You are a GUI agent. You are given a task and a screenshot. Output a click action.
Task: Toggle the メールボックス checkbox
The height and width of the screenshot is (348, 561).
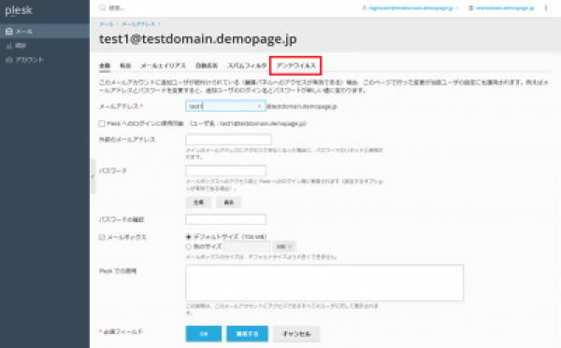tap(102, 237)
